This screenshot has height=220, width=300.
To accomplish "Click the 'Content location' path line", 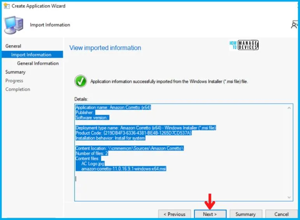I will tap(129, 148).
